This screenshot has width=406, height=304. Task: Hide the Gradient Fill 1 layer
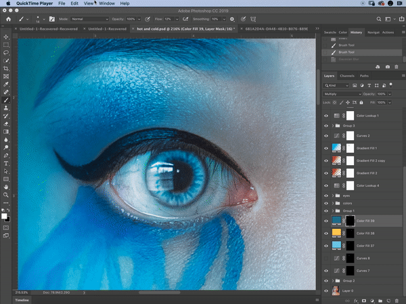click(326, 148)
